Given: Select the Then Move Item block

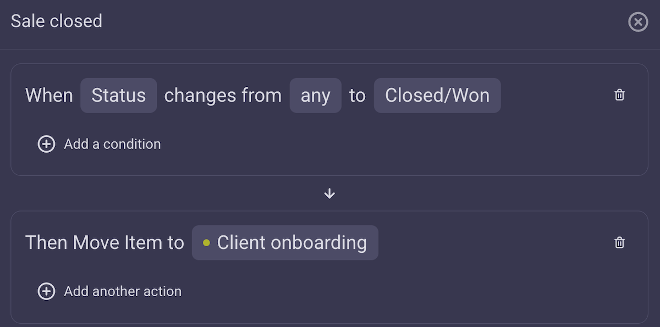Looking at the screenshot, I should pyautogui.click(x=330, y=267).
